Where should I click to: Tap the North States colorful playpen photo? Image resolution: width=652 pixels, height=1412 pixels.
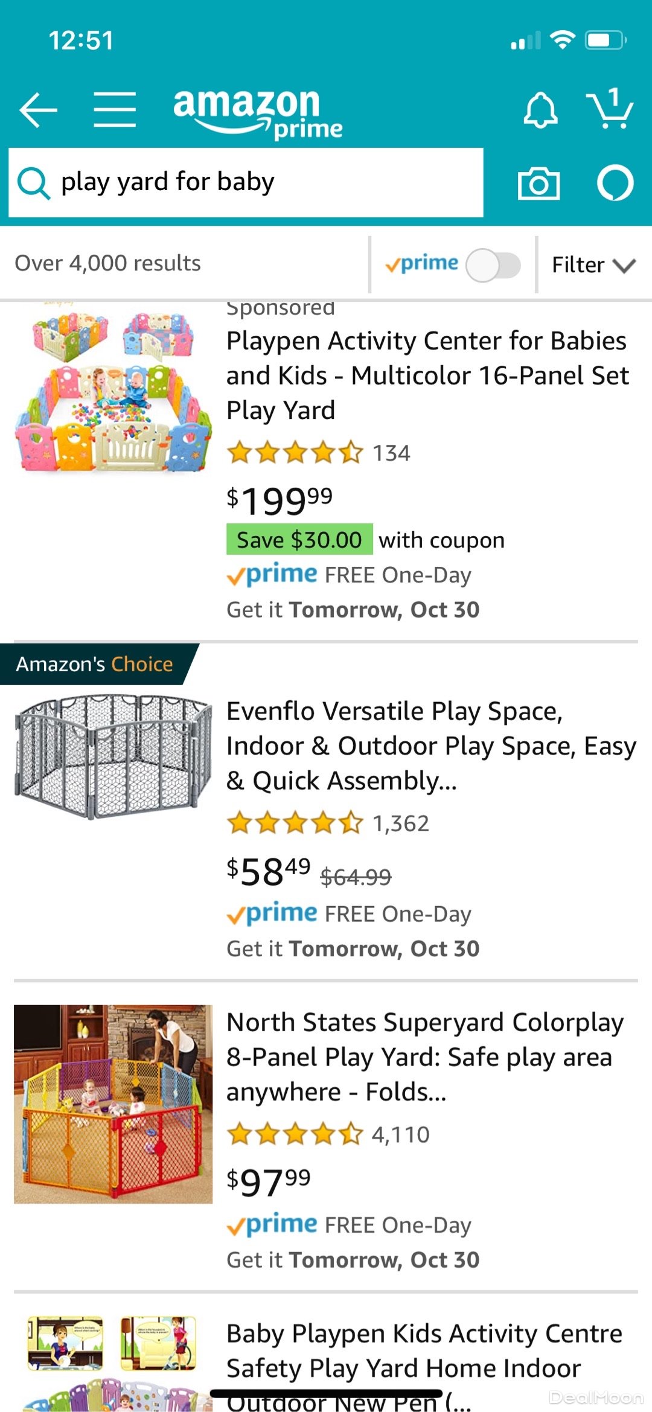(113, 1104)
